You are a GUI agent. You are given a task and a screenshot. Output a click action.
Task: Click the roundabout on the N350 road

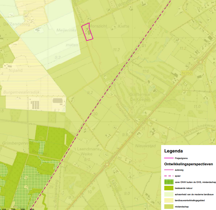pyautogui.click(x=201, y=62)
